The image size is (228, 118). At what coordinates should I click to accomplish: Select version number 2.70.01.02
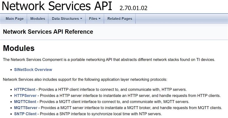133,8
